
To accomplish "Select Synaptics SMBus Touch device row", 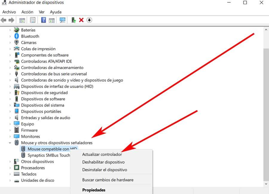I will (x=49, y=155).
